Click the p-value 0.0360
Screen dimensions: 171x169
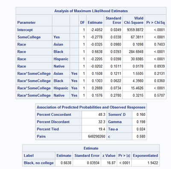tap(159, 81)
